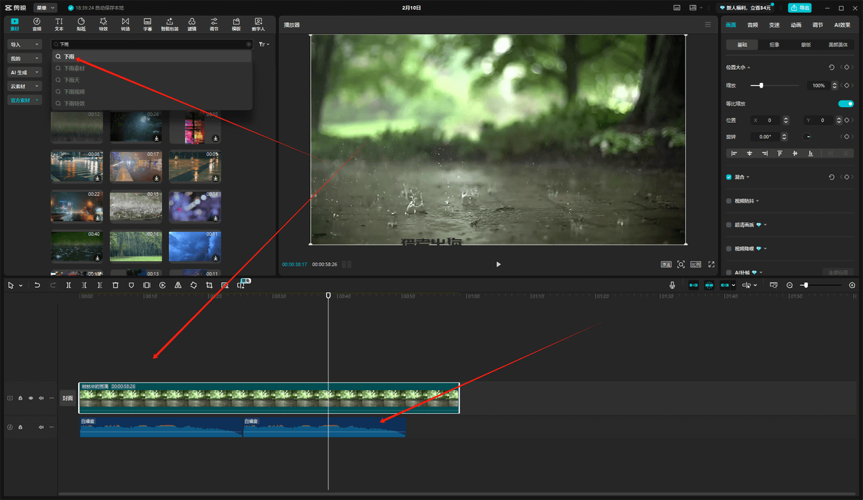
Task: Switch to the AI效果 tab
Action: [842, 25]
